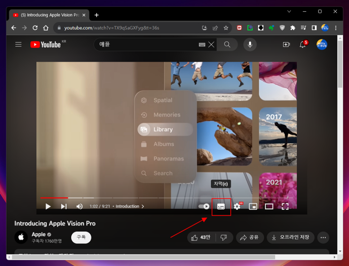
Task: Open notifications bell with 5 badge
Action: 303,44
